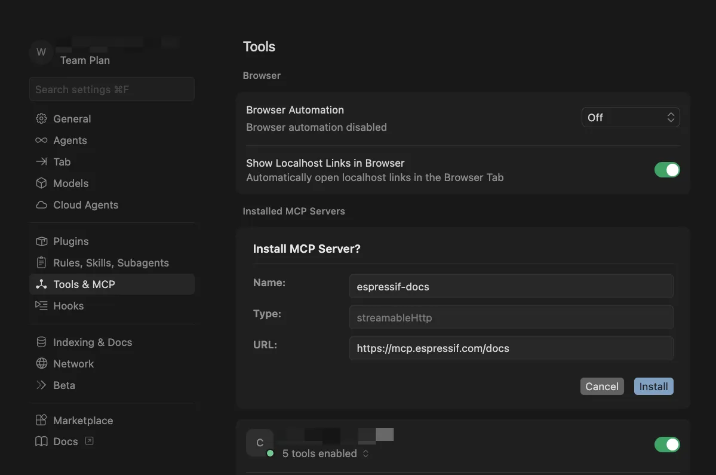The width and height of the screenshot is (716, 475).
Task: Click external link icon beside Docs
Action: (89, 441)
